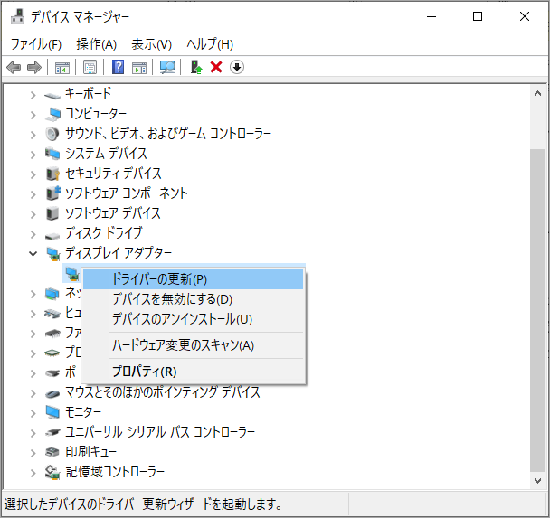Click the scan for hardware changes monitor icon
Viewport: 550px width, 518px height.
point(166,67)
